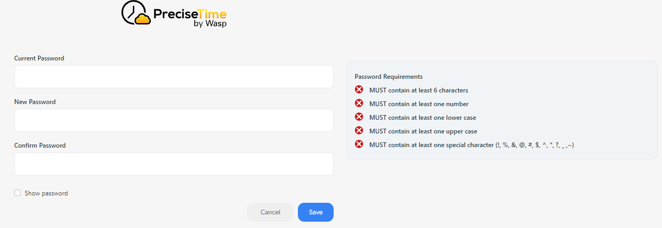662x228 pixels.
Task: Click the red X beside the one number rule
Action: [359, 103]
